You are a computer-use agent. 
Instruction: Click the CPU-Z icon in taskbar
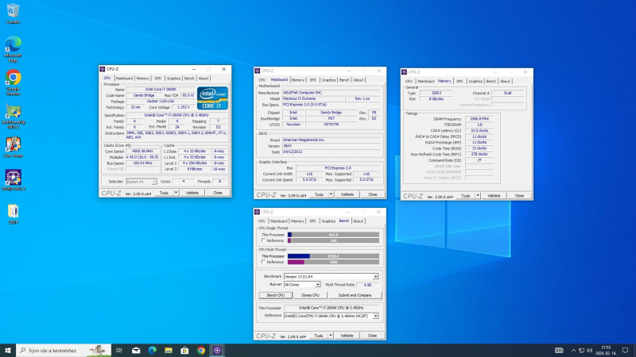coord(218,350)
